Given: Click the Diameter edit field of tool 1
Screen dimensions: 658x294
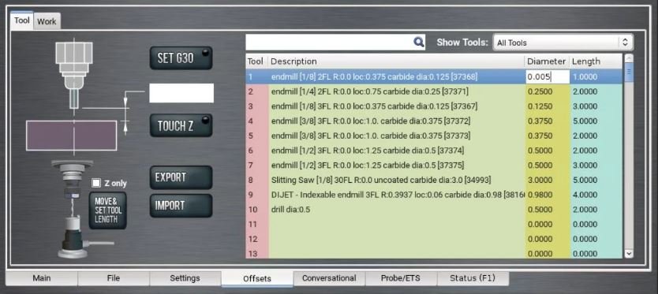Looking at the screenshot, I should coord(548,76).
